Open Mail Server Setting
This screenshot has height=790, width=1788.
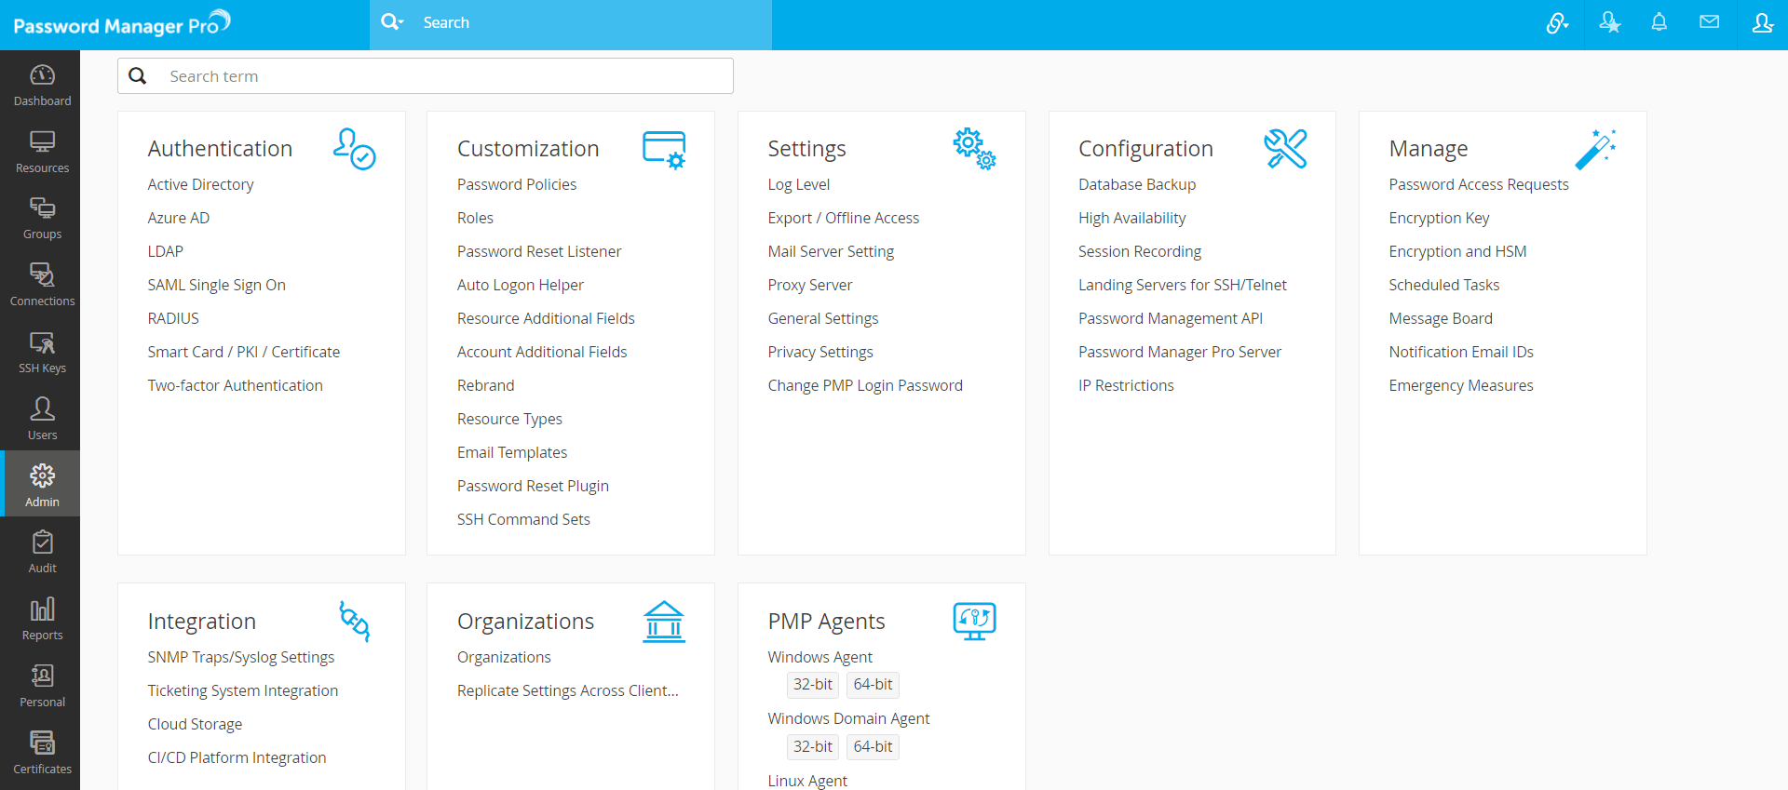coord(831,251)
